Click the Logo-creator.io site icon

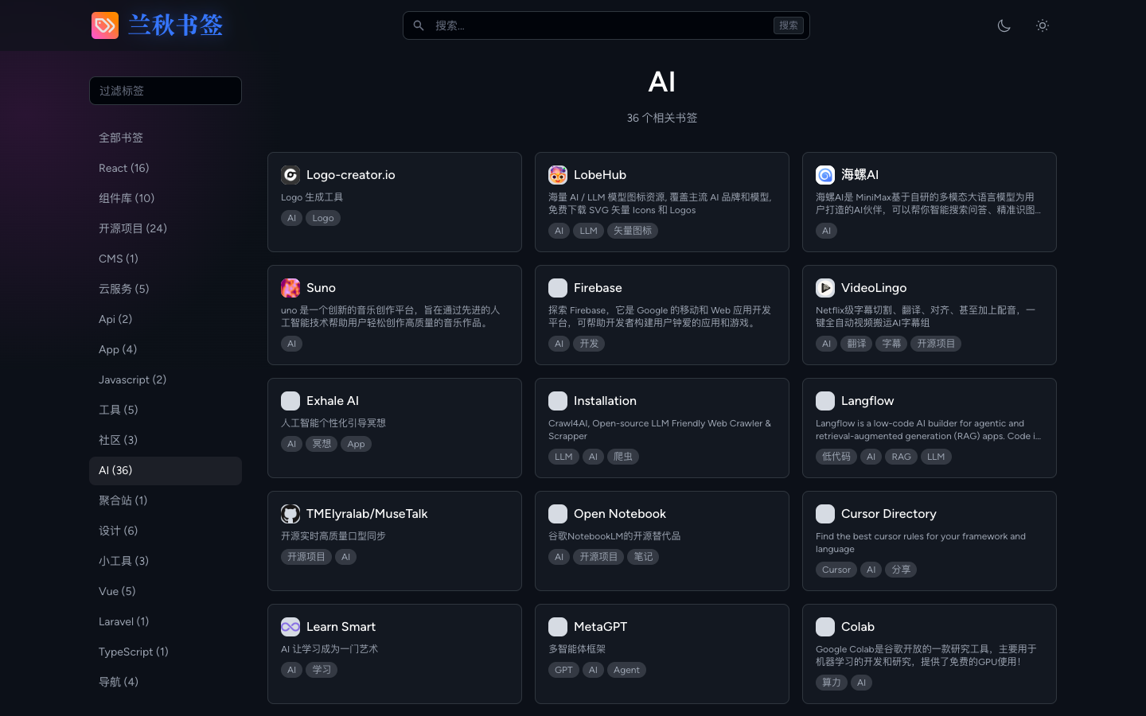(290, 175)
